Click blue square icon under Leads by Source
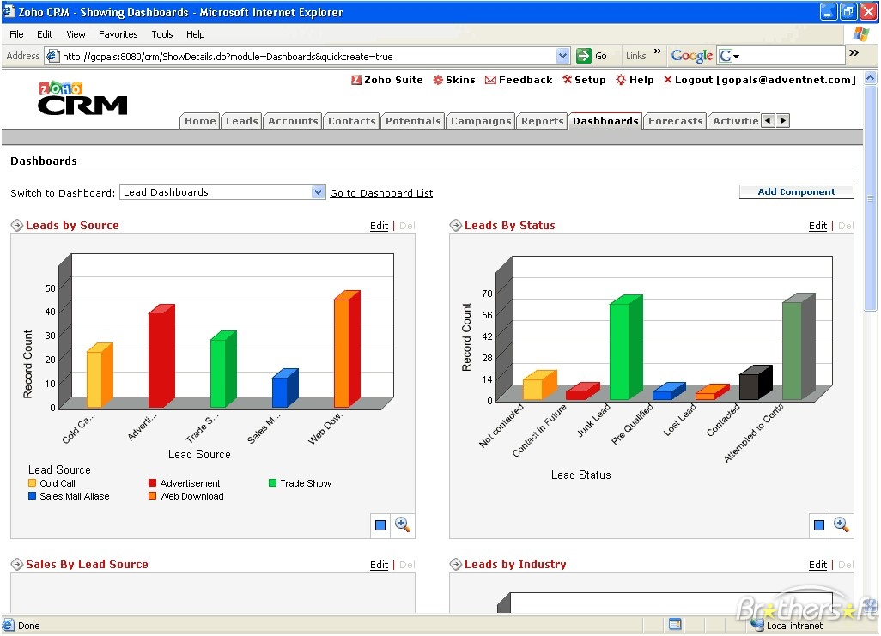 [380, 525]
